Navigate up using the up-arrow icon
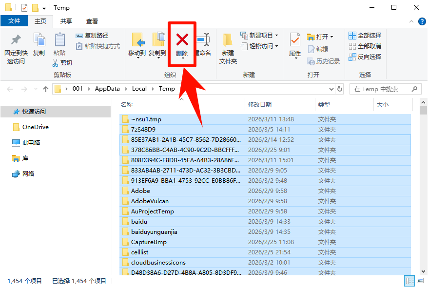This screenshot has height=287, width=428. click(45, 89)
